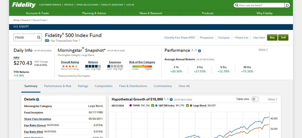Click the Compare link
This screenshot has height=138, width=302.
[x=224, y=38]
